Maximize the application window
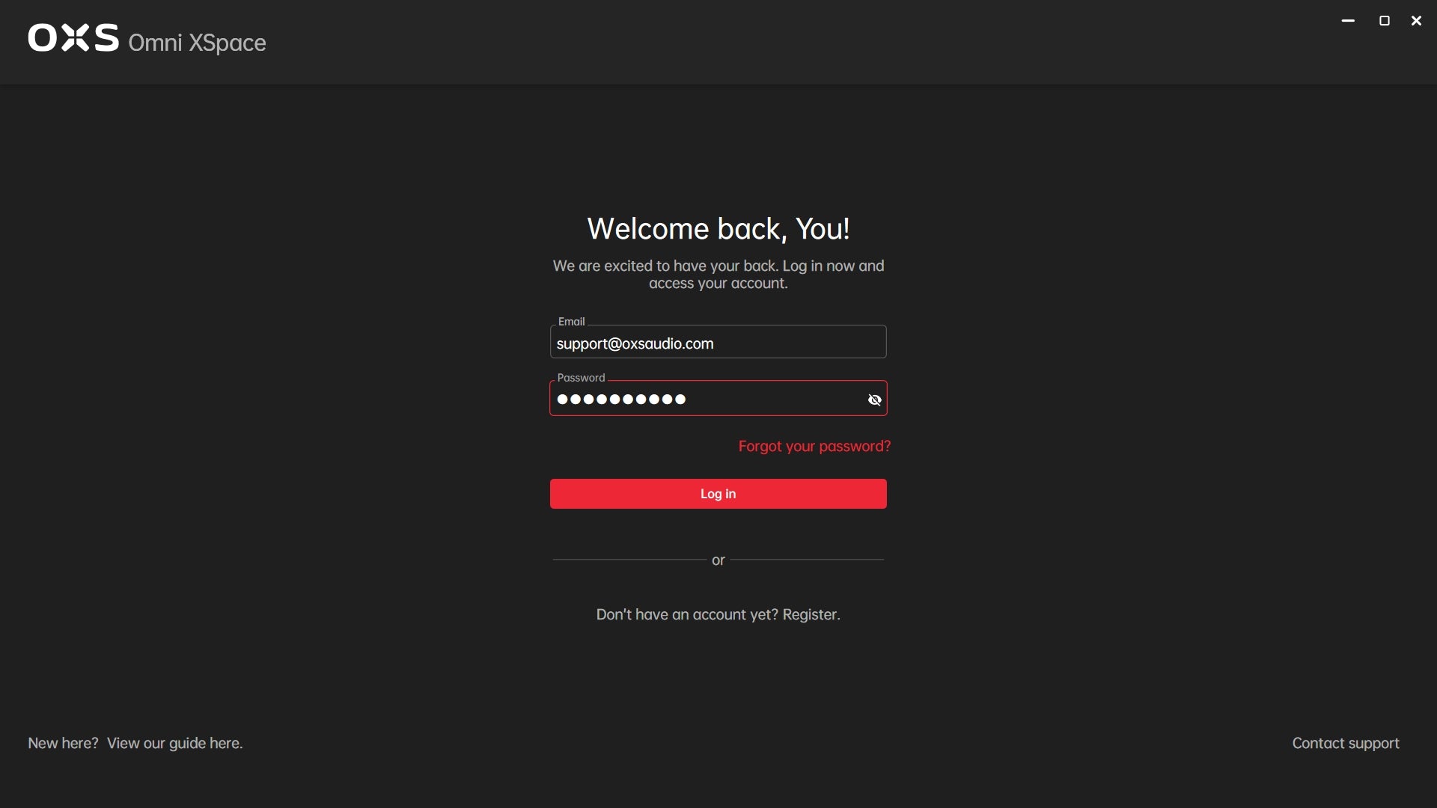The image size is (1437, 808). pos(1384,21)
